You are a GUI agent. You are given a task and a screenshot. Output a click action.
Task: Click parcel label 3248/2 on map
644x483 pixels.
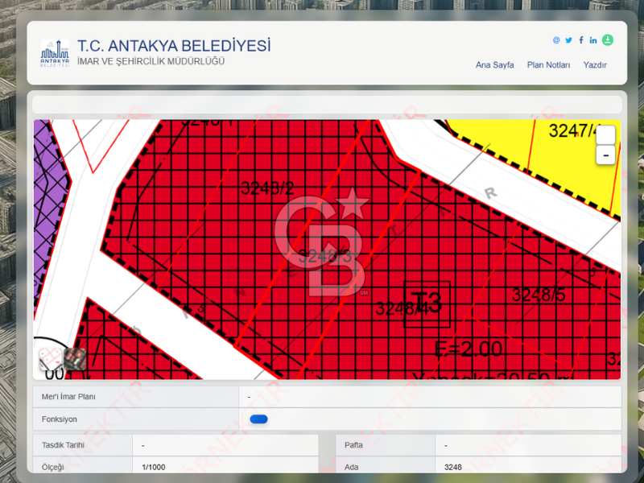(x=267, y=188)
